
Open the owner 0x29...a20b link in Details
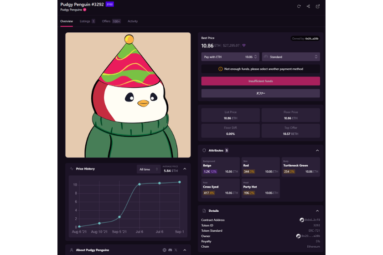point(311,236)
